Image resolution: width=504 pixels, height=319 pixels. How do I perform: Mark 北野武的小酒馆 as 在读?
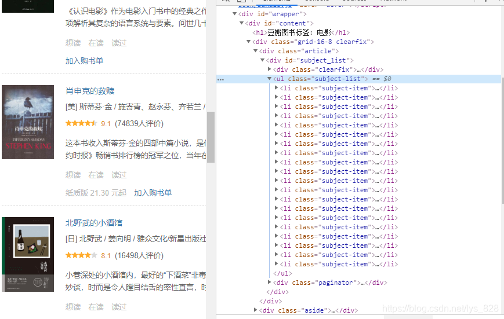pyautogui.click(x=96, y=307)
